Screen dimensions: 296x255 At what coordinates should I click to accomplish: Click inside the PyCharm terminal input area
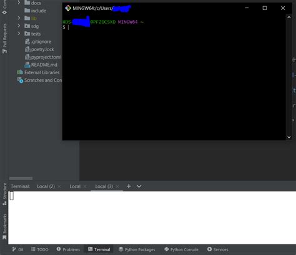point(152,218)
